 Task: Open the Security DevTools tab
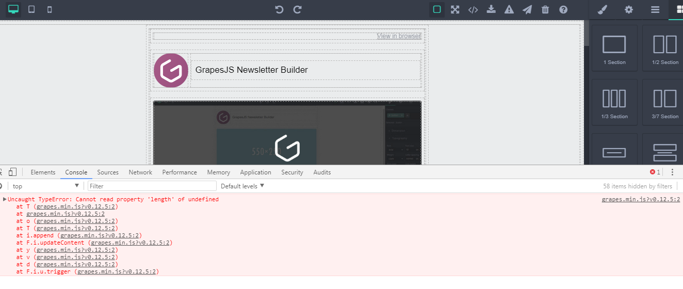pyautogui.click(x=292, y=172)
